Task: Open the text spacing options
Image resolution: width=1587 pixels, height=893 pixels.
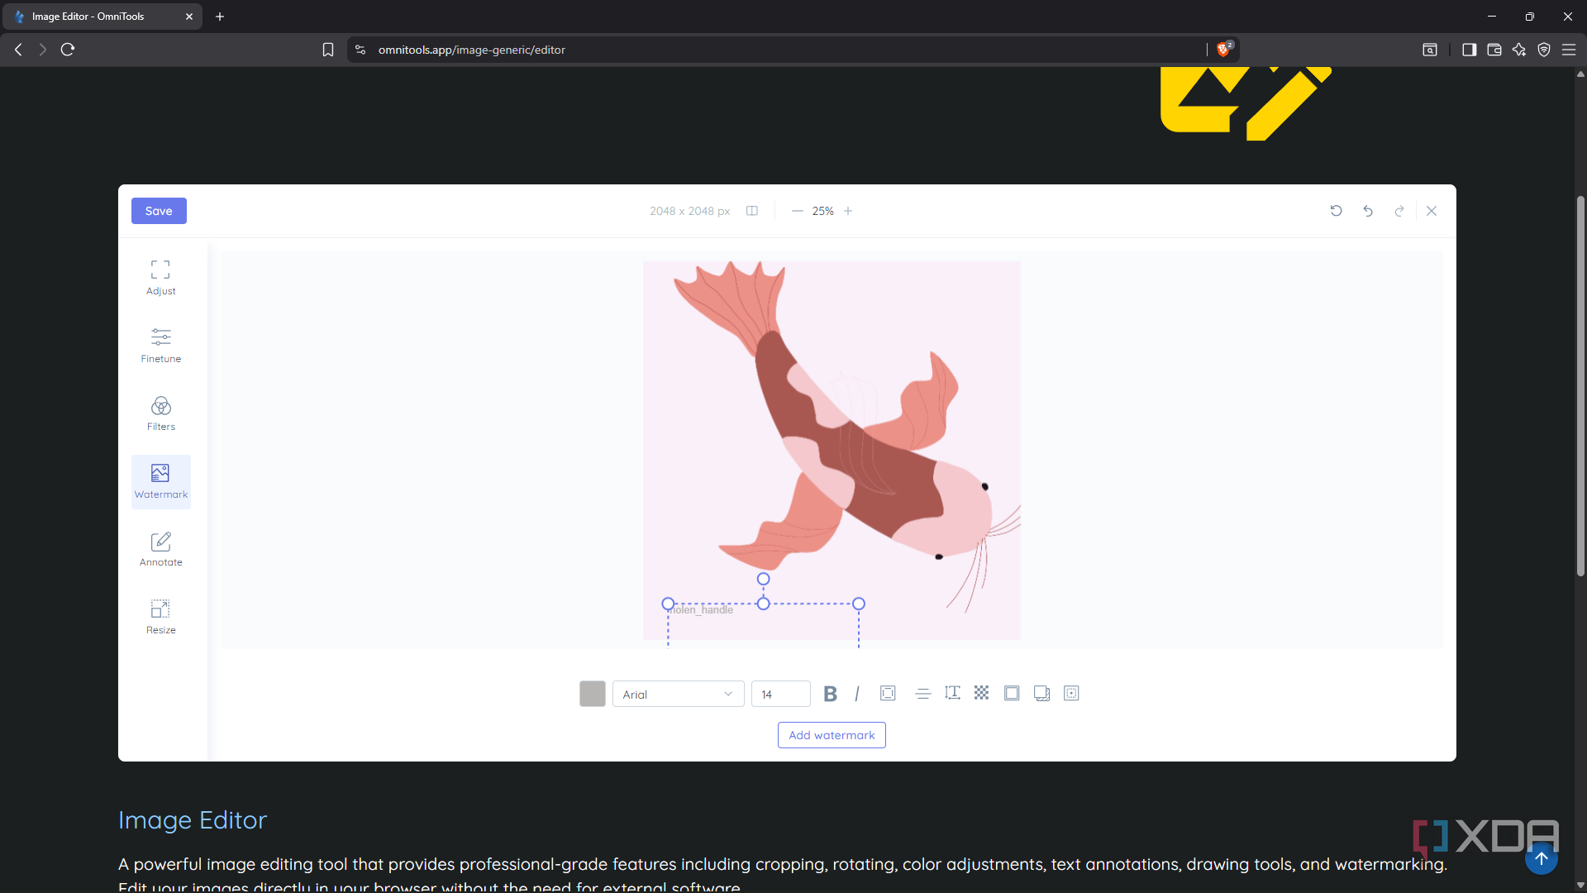Action: coord(952,693)
